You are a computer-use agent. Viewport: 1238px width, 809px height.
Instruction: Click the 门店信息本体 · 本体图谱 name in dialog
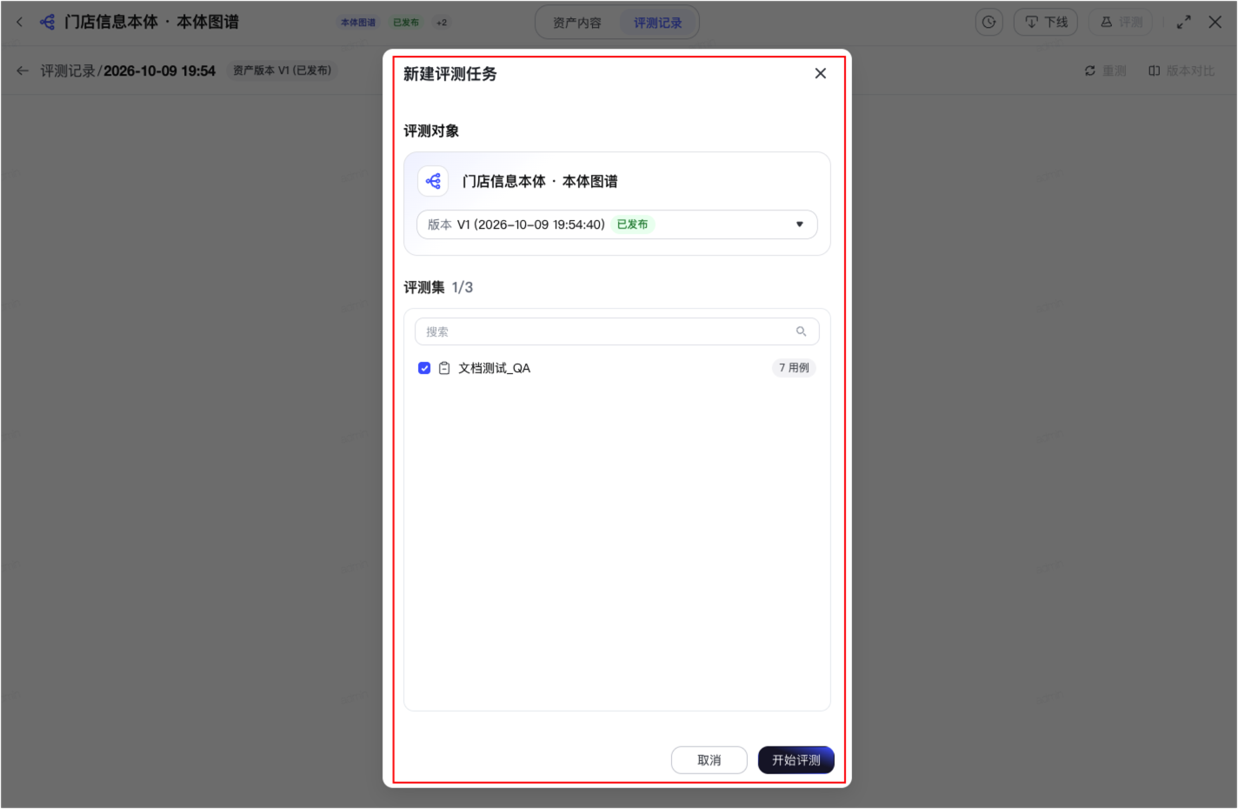[540, 181]
